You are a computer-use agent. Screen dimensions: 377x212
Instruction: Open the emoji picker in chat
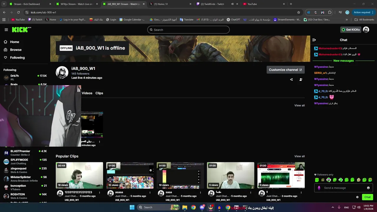(368, 188)
